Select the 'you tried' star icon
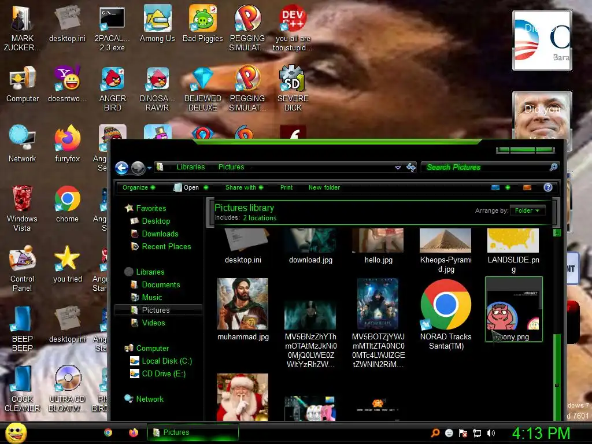 [x=67, y=264]
